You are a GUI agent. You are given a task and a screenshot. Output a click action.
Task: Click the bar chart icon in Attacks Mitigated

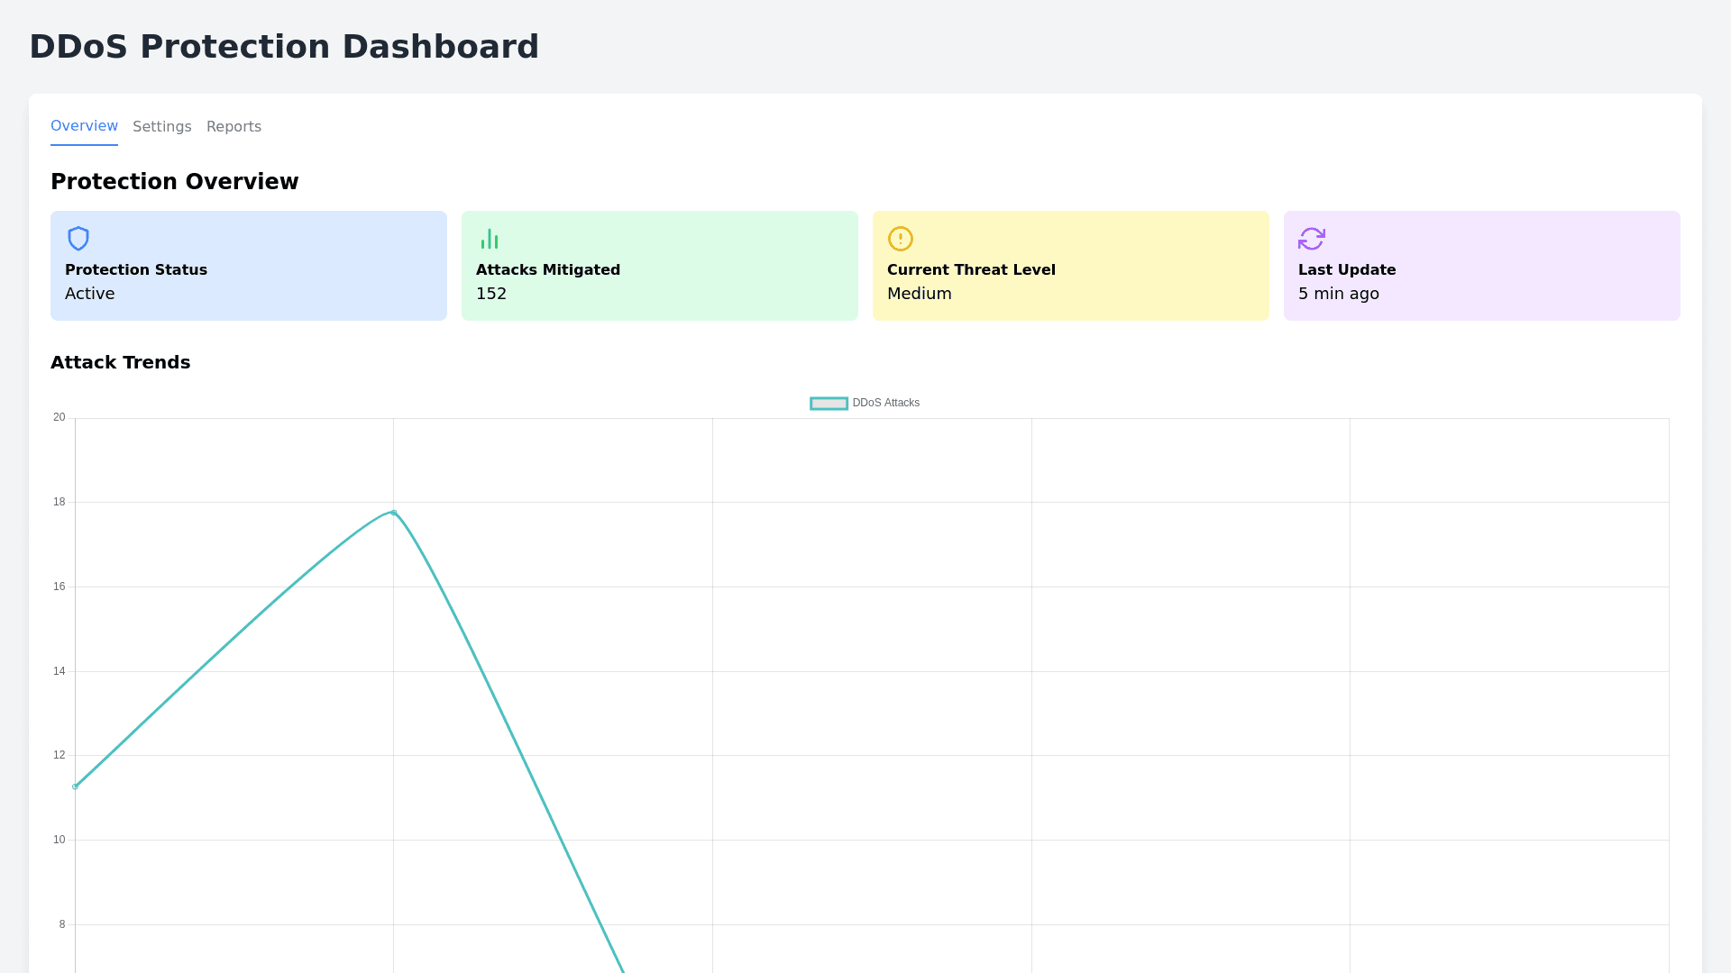(x=490, y=239)
